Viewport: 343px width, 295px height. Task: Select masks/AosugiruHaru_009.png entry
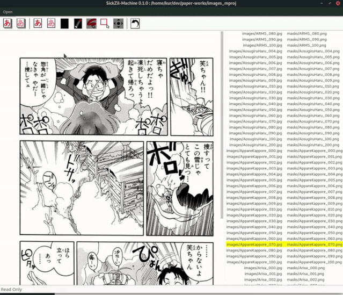pyautogui.click(x=313, y=81)
